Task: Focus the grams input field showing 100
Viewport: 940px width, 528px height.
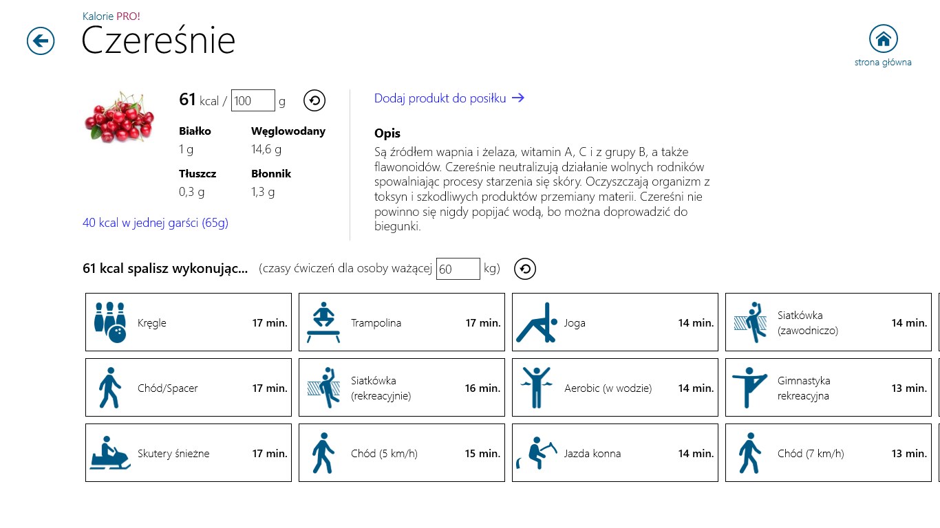Action: (x=253, y=101)
